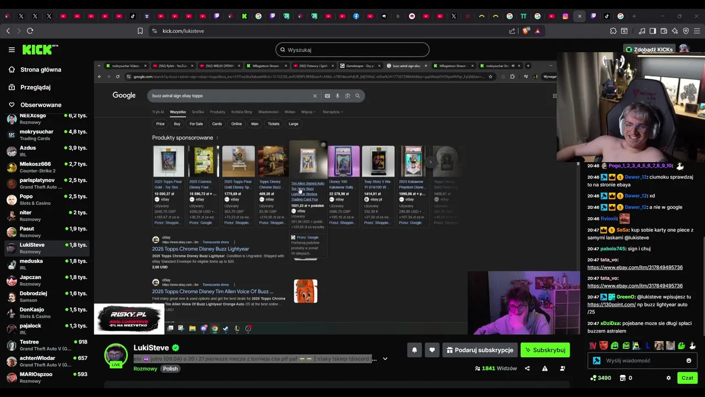Switch to the Instagram tab
Image resolution: width=705 pixels, height=397 pixels.
coord(565,16)
